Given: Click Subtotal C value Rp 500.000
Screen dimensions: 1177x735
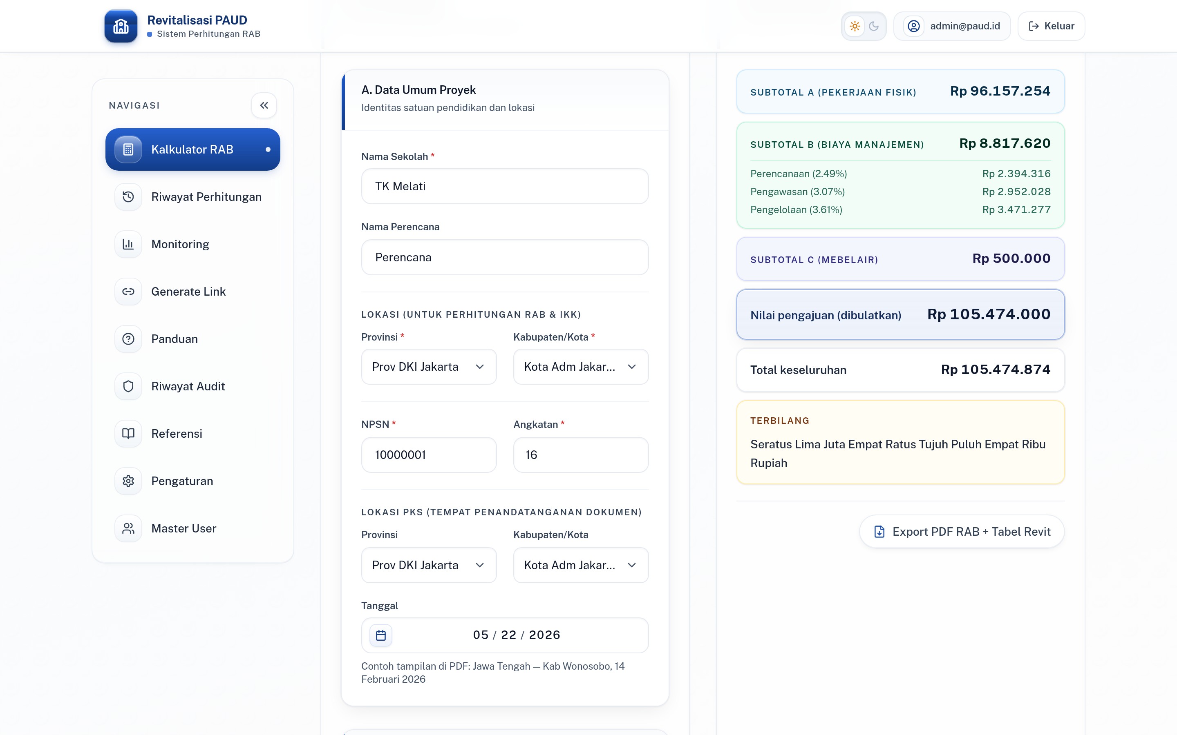Looking at the screenshot, I should [x=1011, y=258].
